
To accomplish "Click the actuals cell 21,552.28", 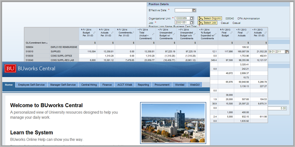I will coord(261,51).
